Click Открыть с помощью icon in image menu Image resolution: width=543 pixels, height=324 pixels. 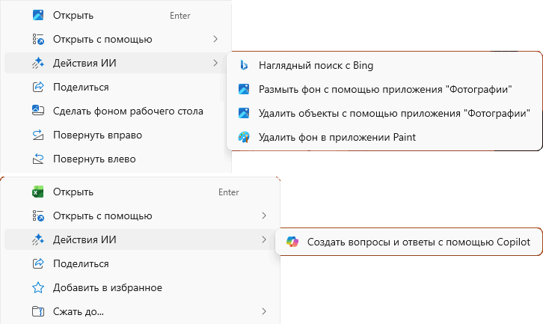38,39
